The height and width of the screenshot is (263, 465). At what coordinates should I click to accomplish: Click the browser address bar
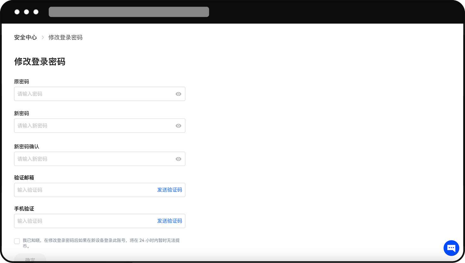tap(128, 12)
